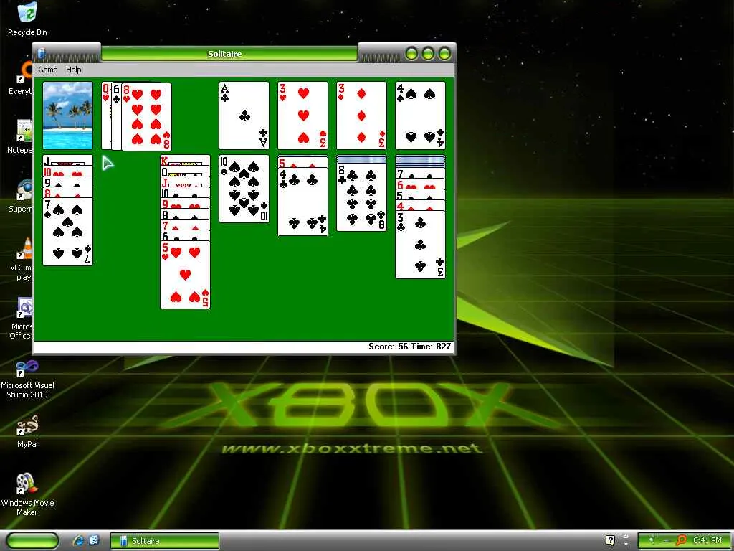
Task: Click the Solitaire title bar icon
Action: point(41,53)
